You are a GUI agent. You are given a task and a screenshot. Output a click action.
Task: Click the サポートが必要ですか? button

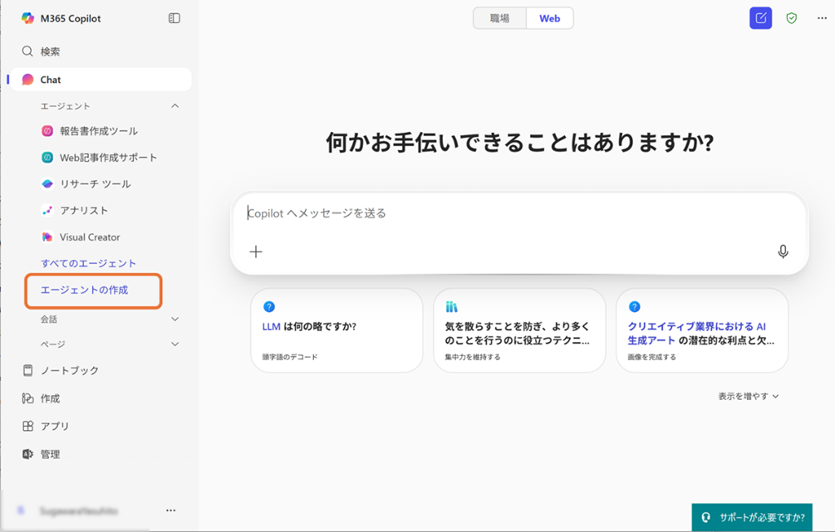point(752,517)
